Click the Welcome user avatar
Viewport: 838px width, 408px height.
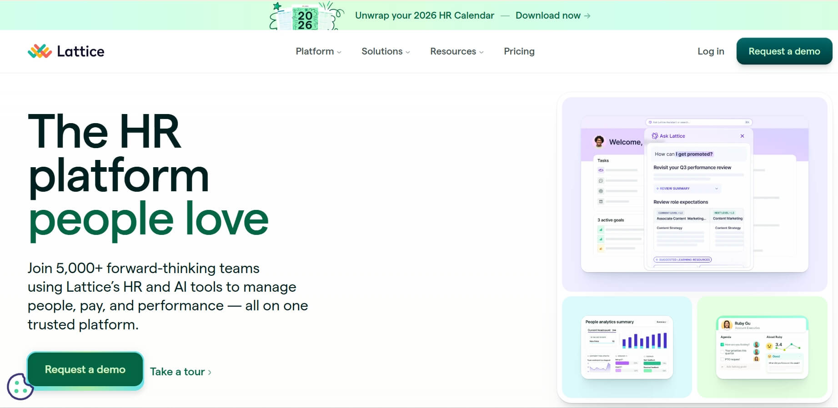[x=599, y=142]
